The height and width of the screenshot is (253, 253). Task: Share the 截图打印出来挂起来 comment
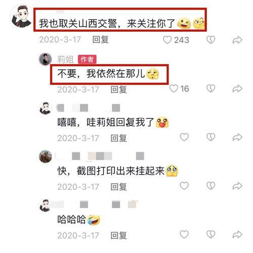(x=237, y=186)
